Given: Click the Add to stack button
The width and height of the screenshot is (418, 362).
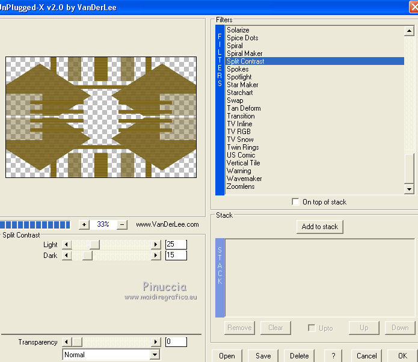Looking at the screenshot, I should 319,227.
